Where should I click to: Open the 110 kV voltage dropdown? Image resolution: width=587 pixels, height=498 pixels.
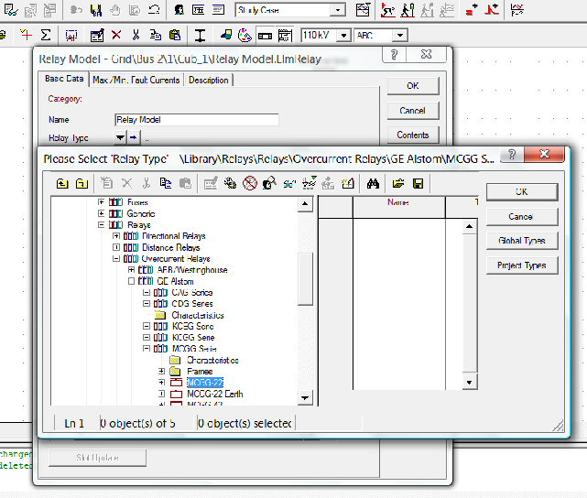point(343,36)
